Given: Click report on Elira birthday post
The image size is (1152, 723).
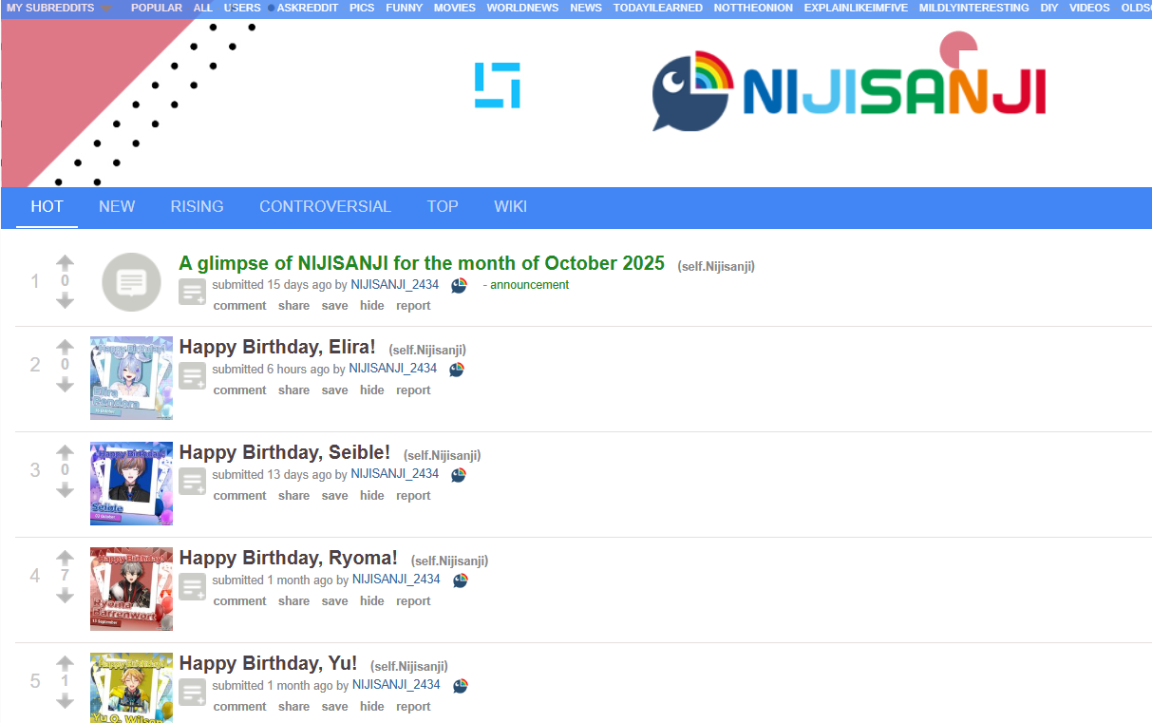Looking at the screenshot, I should 413,390.
